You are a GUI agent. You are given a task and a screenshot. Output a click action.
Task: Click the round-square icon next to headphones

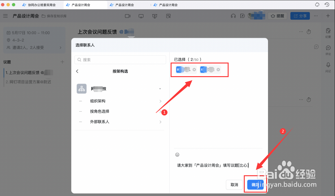tap(242, 16)
